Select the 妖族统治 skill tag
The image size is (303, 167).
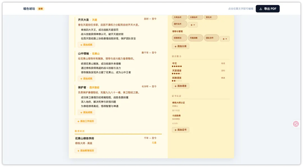click(x=179, y=38)
